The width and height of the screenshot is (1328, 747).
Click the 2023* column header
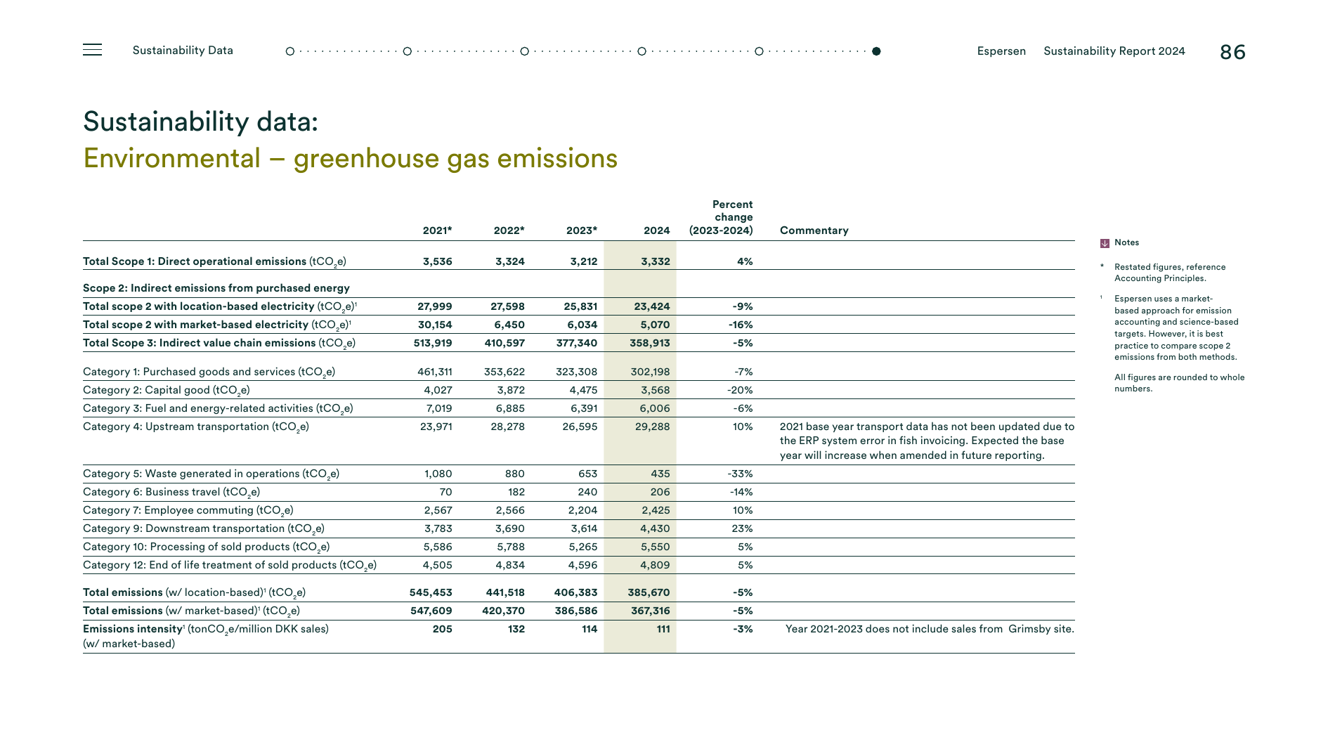582,230
